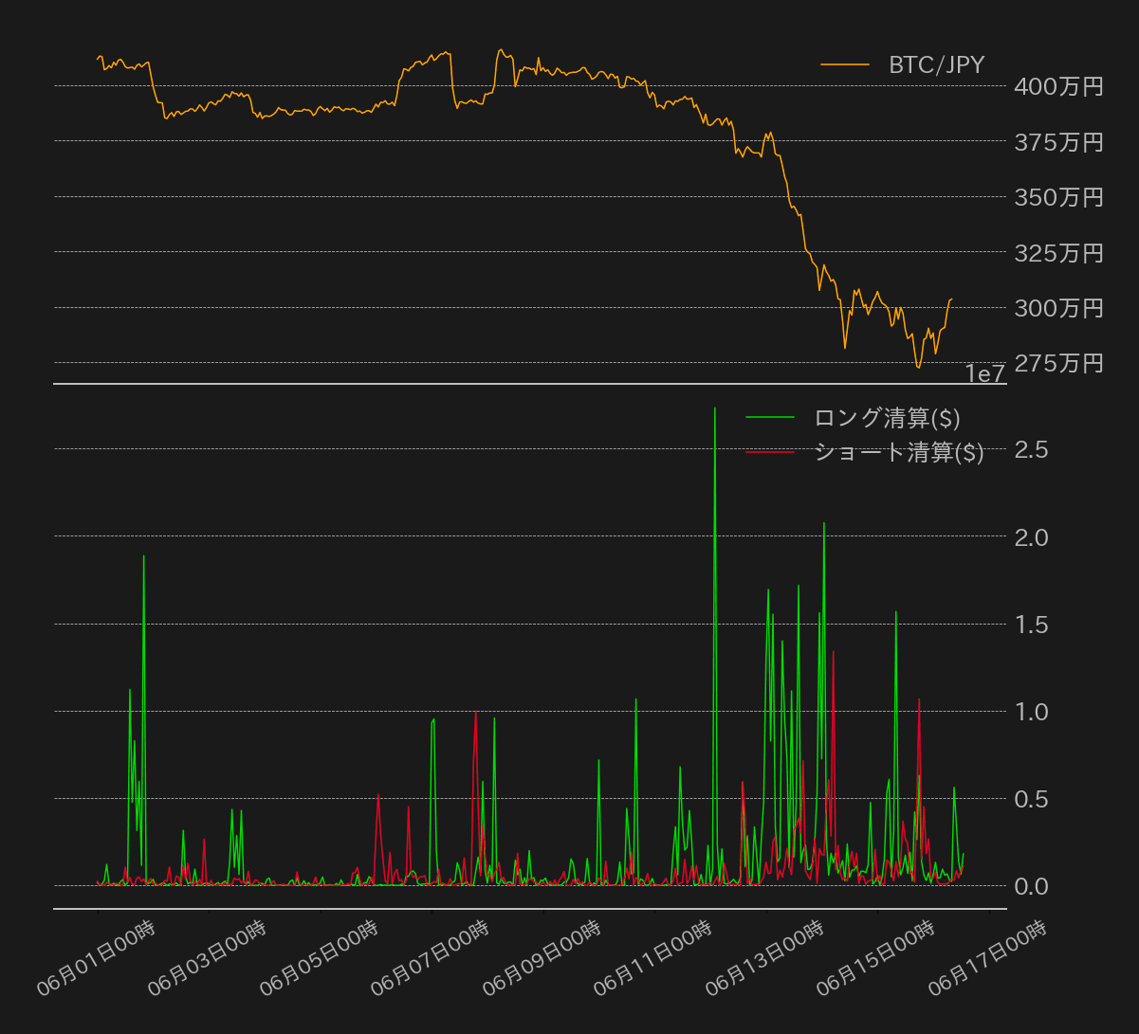This screenshot has height=1034, width=1139.
Task: Click the BTC/JPY legend label
Action: tap(936, 64)
